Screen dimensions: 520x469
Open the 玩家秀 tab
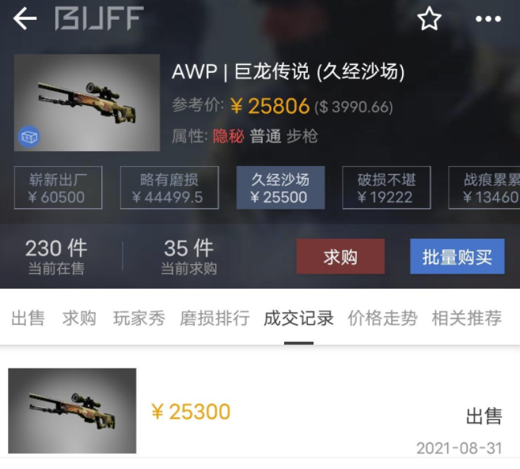[139, 318]
